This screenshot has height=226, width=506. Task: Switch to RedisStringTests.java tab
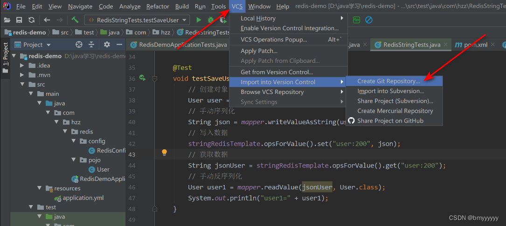click(411, 45)
